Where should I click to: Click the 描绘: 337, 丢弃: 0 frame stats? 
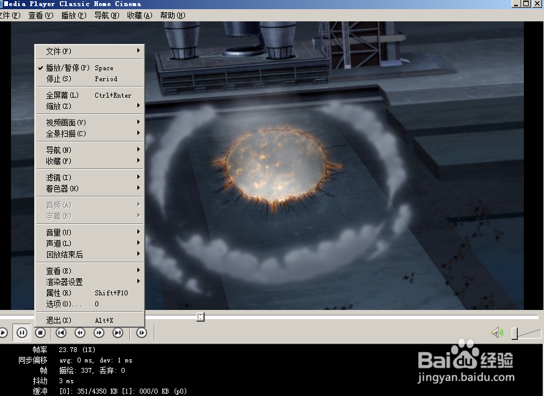pos(92,371)
